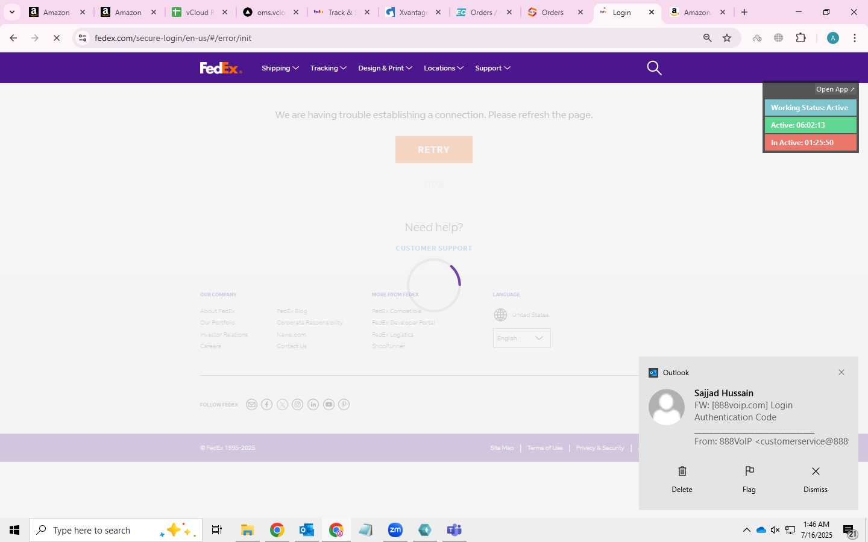This screenshot has width=868, height=542.
Task: Open the Terms of Use footer link
Action: point(545,448)
